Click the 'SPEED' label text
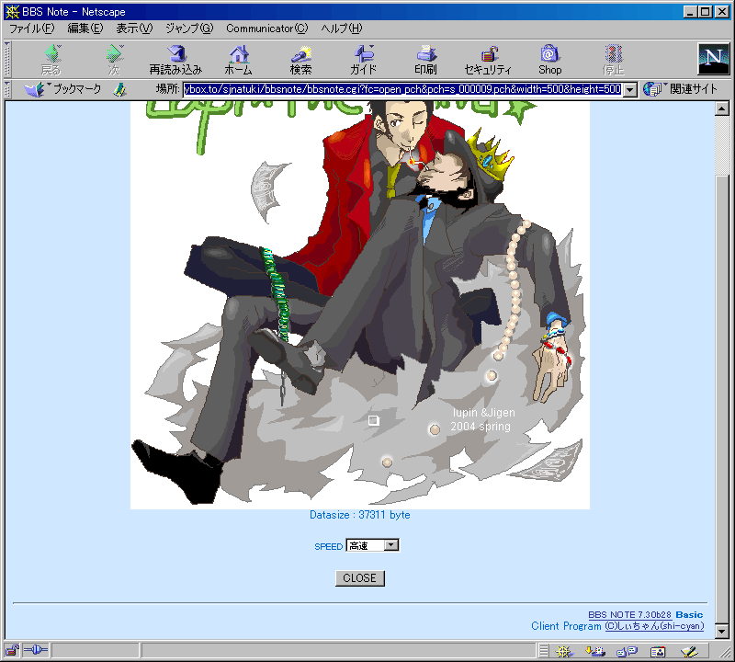The height and width of the screenshot is (662, 735). point(329,546)
